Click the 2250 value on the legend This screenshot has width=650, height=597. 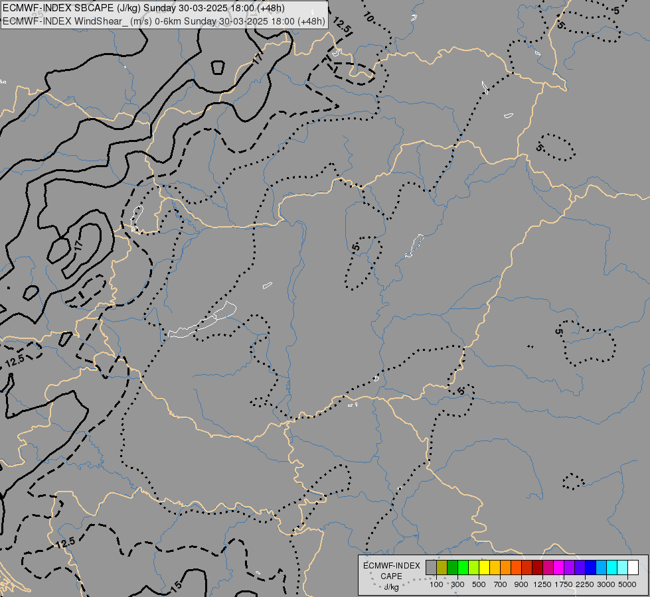[585, 584]
